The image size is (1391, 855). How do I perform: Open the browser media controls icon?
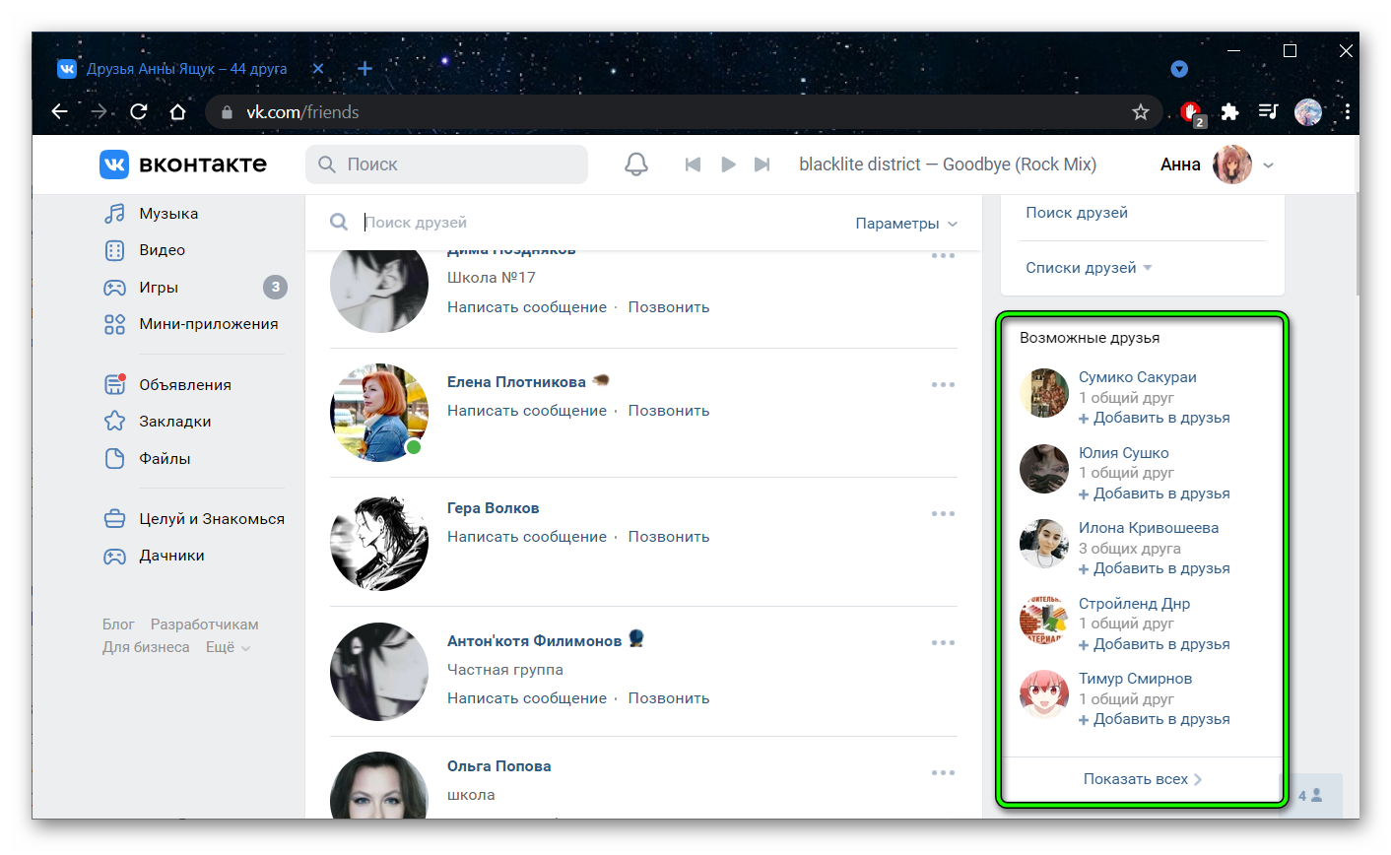click(x=1269, y=112)
